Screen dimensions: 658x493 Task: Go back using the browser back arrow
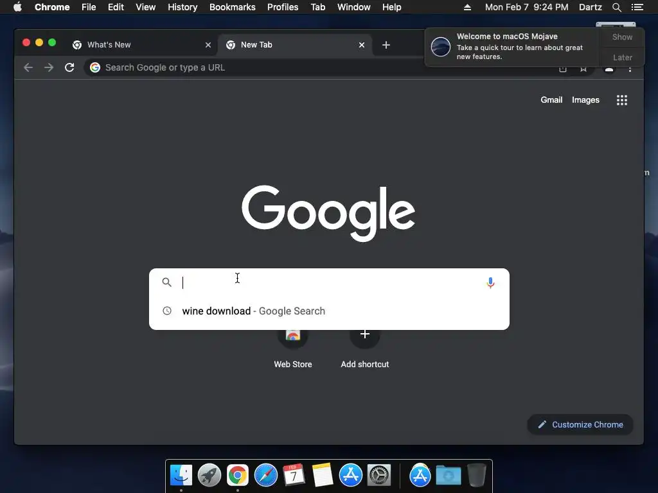pos(28,67)
